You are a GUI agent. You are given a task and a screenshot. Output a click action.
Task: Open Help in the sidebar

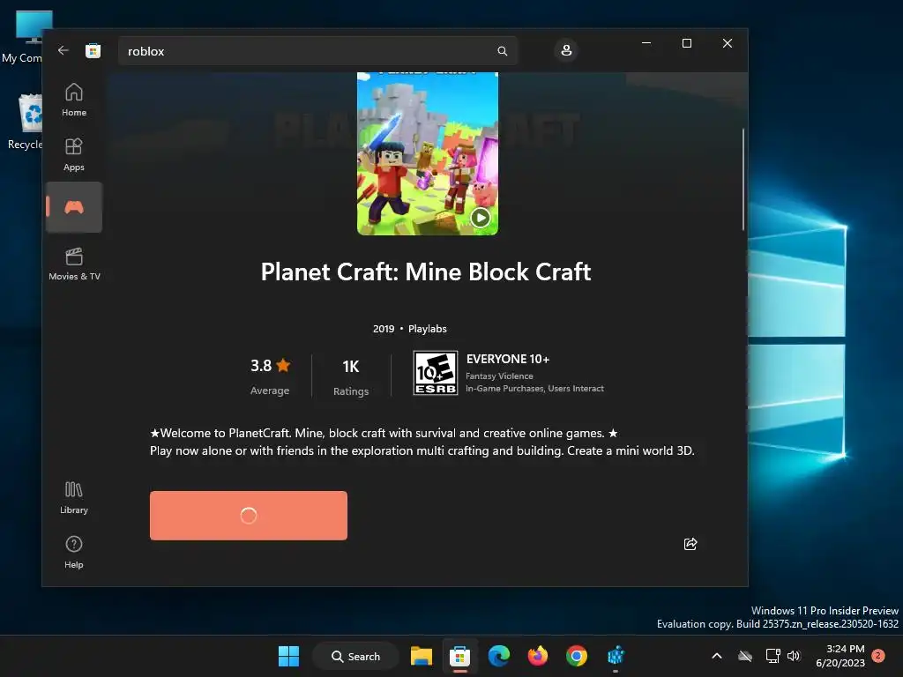(74, 552)
